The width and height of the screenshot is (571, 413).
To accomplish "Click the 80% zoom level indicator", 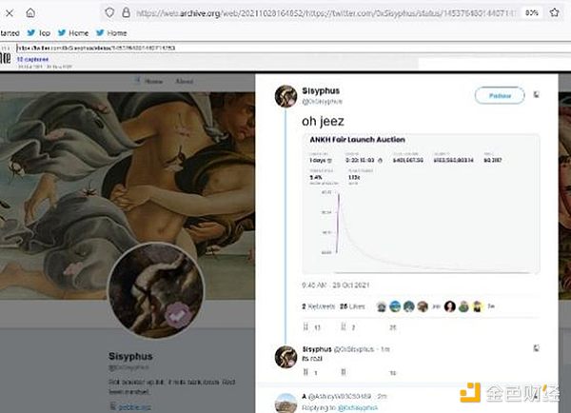I will [532, 12].
